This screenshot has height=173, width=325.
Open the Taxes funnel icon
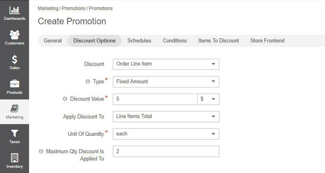pyautogui.click(x=15, y=133)
